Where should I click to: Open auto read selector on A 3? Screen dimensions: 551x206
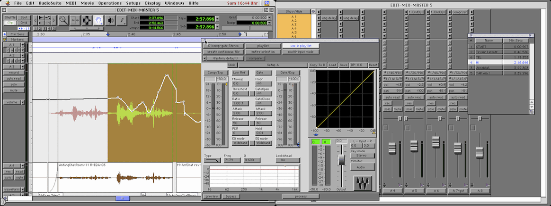pyautogui.click(x=14, y=78)
